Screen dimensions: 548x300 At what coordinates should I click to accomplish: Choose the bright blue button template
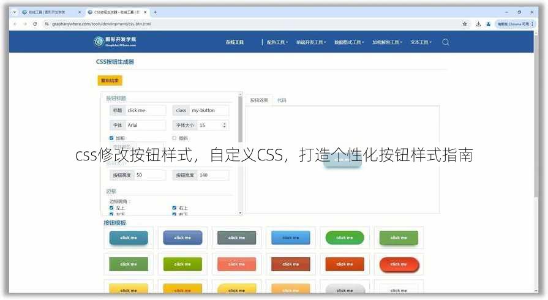click(290, 238)
